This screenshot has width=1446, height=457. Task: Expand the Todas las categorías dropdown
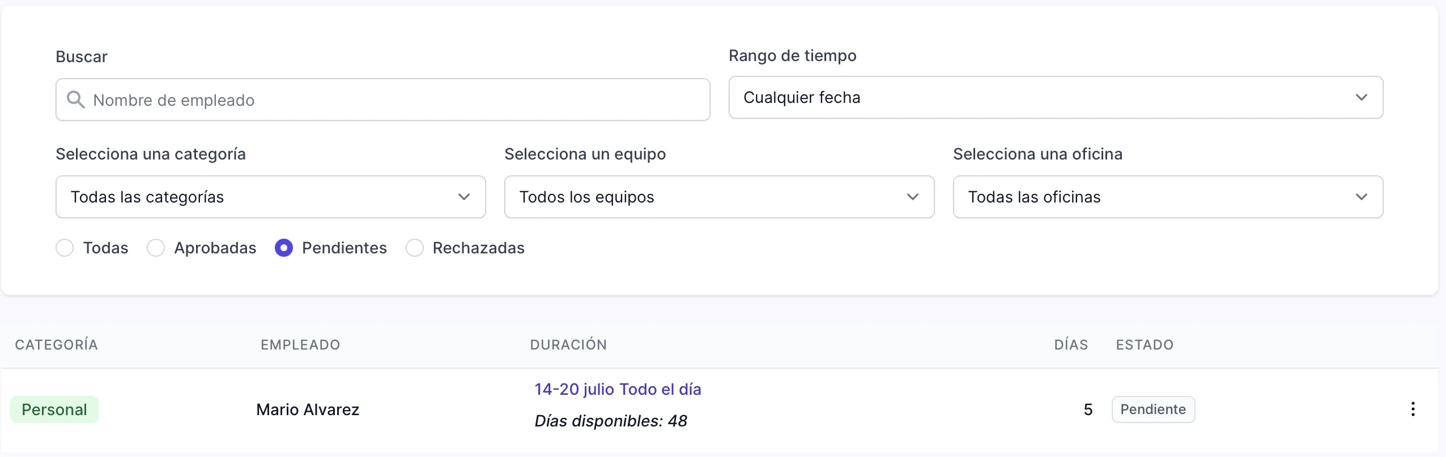click(270, 196)
